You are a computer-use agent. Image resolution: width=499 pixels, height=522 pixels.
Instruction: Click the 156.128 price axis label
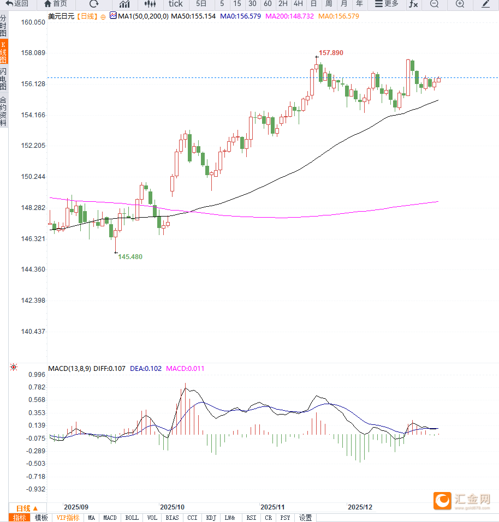tap(33, 84)
